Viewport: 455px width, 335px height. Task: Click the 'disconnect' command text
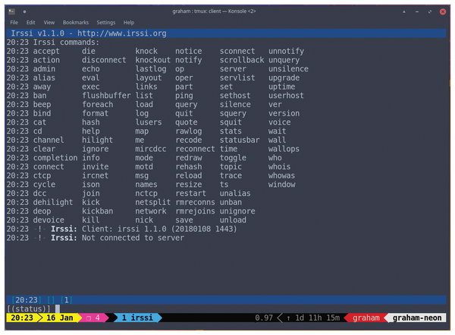tap(104, 60)
